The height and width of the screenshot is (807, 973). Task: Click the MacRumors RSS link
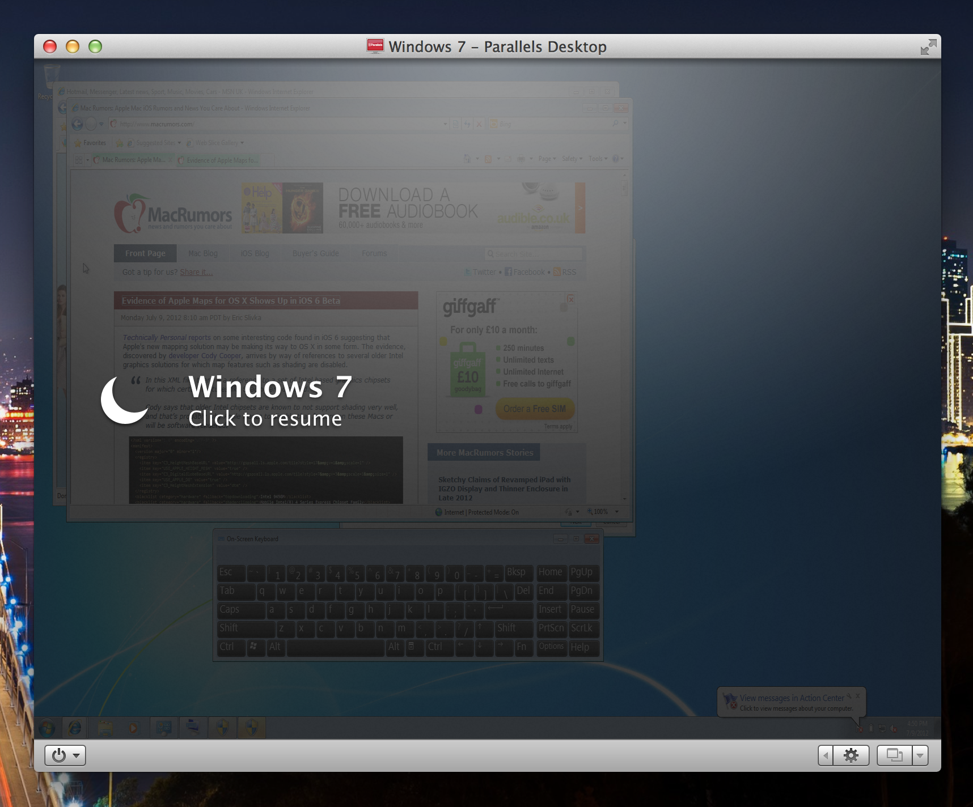(565, 272)
